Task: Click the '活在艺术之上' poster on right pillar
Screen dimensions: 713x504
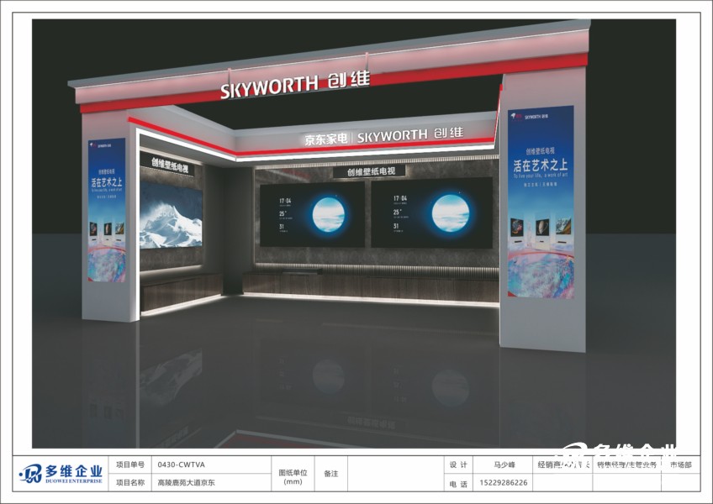Action: click(x=541, y=202)
